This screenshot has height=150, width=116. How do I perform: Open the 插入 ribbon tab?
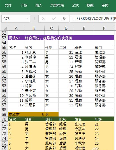coord(39,5)
